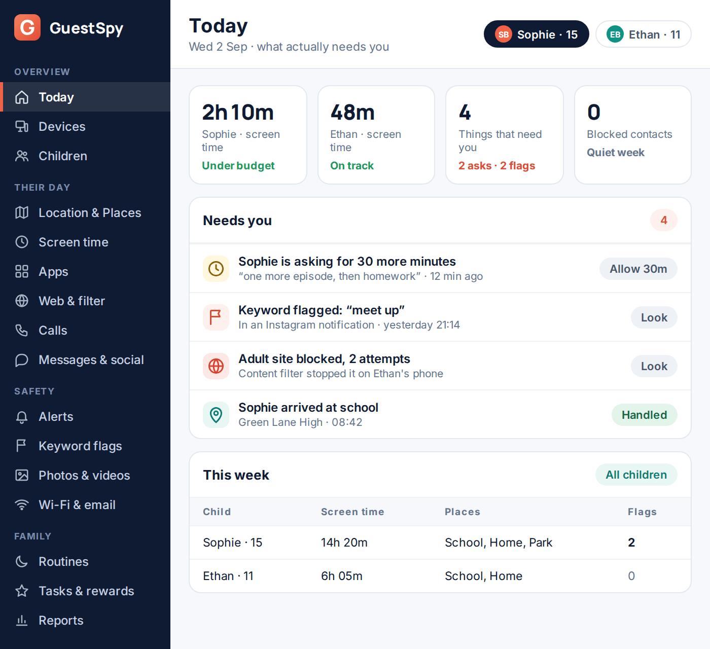Screen dimensions: 710x649
Task: Switch to Sophie · 15 profile
Action: (x=537, y=34)
